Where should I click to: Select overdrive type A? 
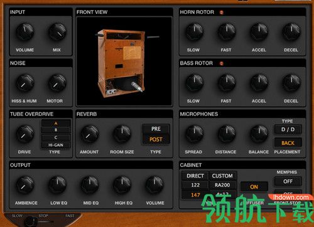click(x=56, y=123)
